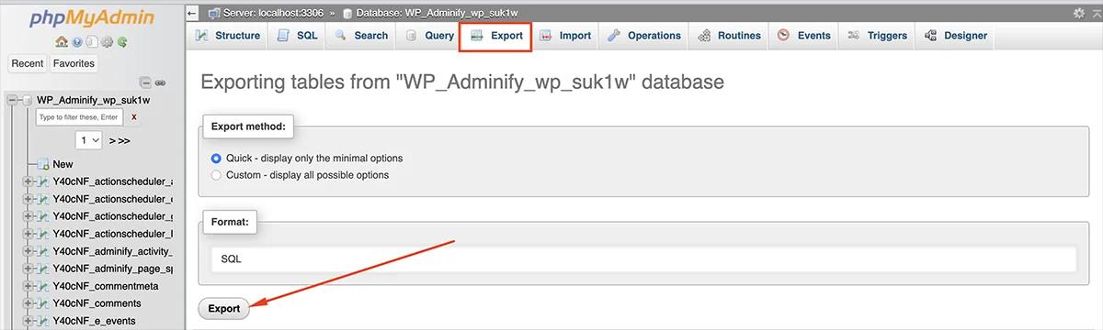
Task: Click the Export button below Format
Action: [x=223, y=309]
